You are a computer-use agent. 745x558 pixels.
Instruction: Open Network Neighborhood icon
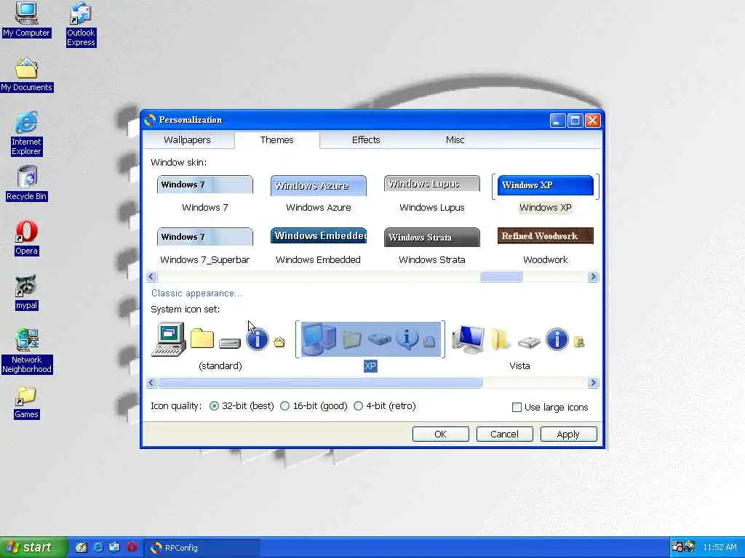pyautogui.click(x=27, y=351)
